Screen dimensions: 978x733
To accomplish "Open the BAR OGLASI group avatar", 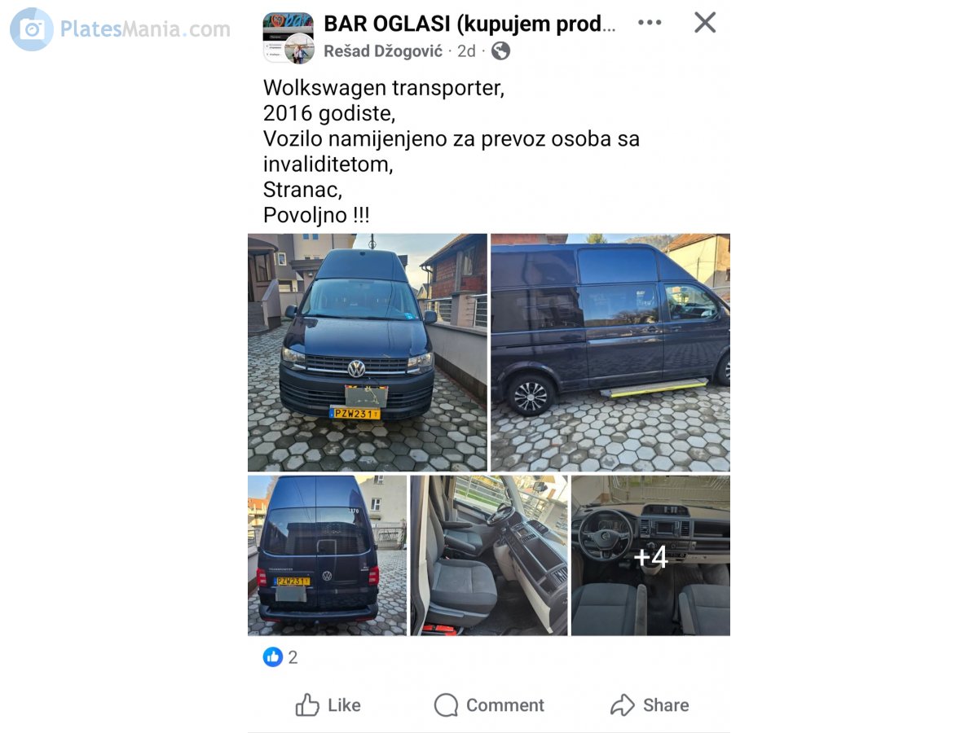I will tap(288, 37).
